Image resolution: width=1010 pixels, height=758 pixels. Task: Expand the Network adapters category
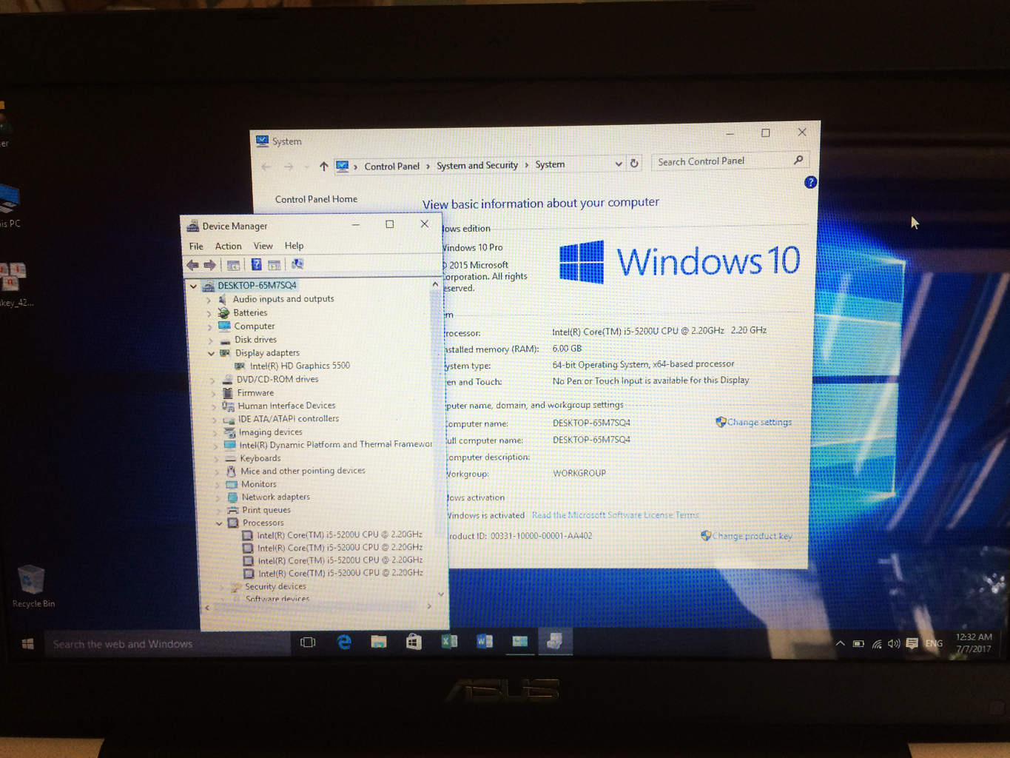point(218,498)
